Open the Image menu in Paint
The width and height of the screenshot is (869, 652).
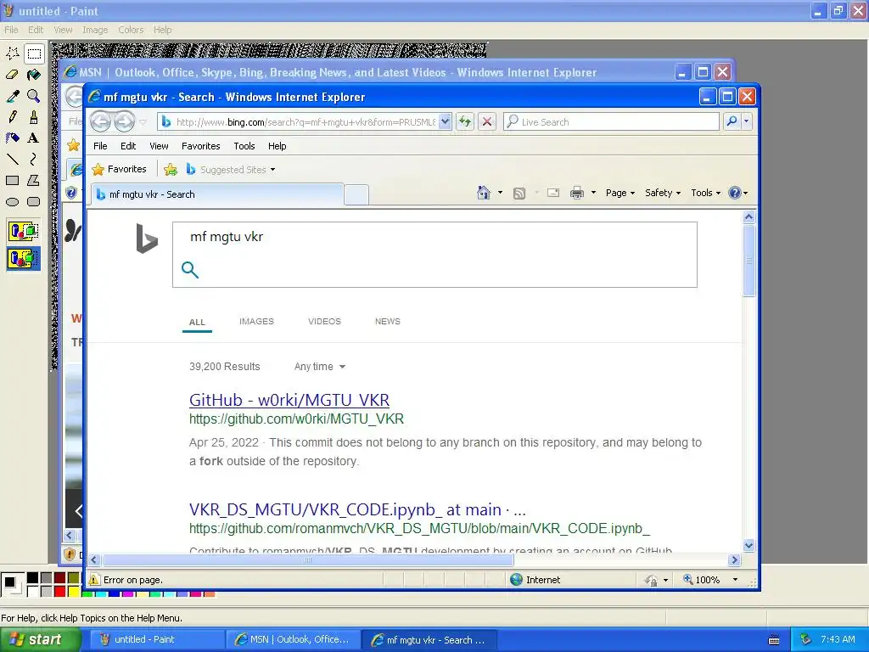point(95,30)
